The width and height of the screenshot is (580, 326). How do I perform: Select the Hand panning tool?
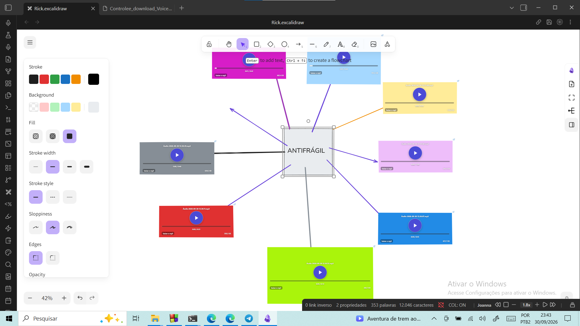point(229,44)
